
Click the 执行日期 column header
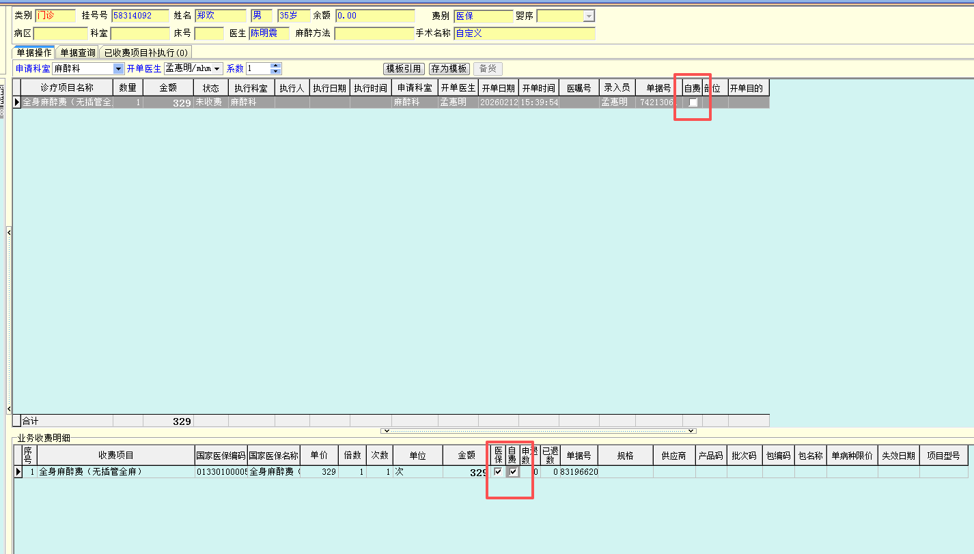tap(330, 88)
